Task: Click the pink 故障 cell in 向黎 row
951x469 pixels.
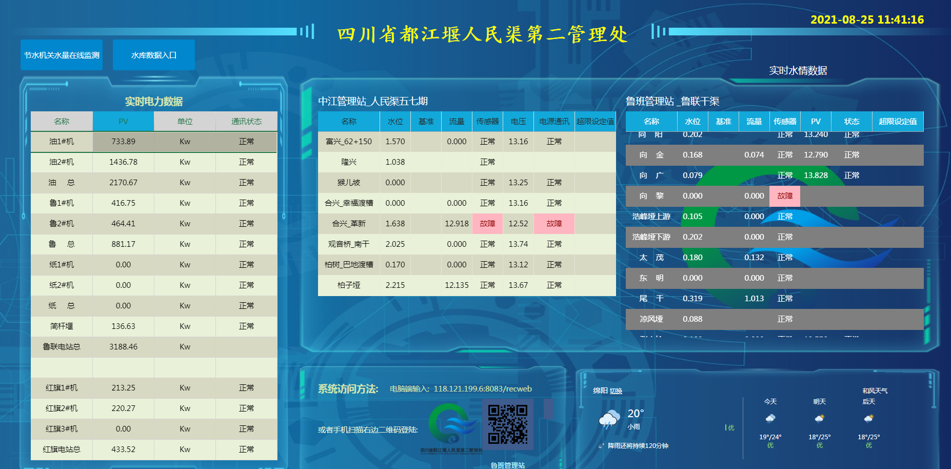Action: coord(785,196)
